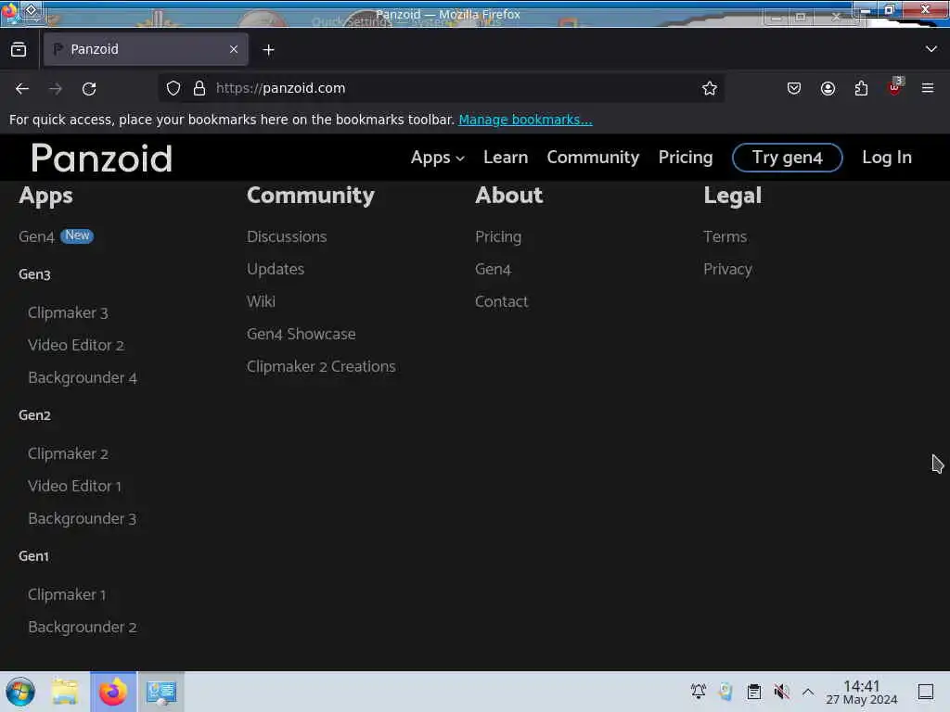Bookmark this page with the star icon
Screen dimensions: 950x712
(x=710, y=88)
